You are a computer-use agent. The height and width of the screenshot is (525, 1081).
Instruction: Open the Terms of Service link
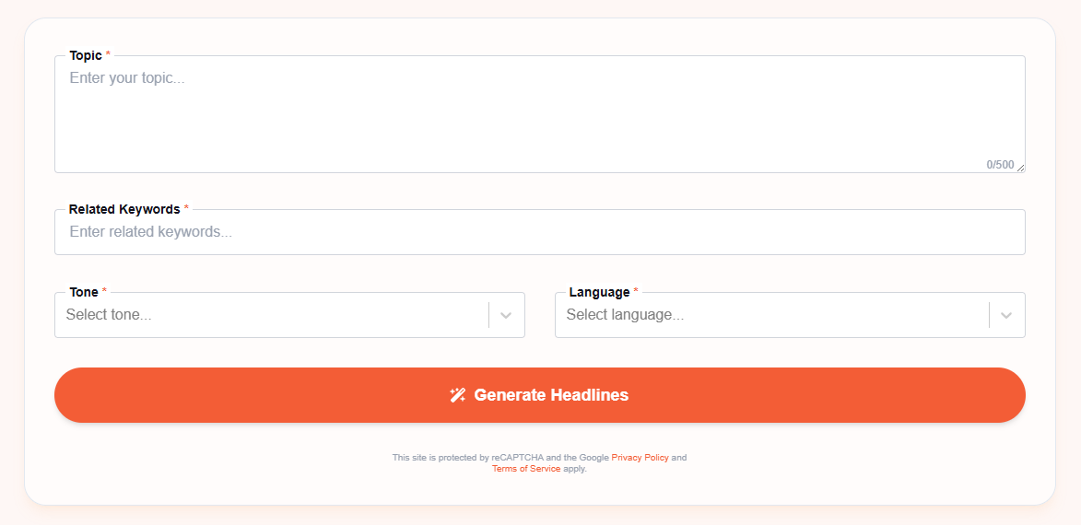coord(526,469)
